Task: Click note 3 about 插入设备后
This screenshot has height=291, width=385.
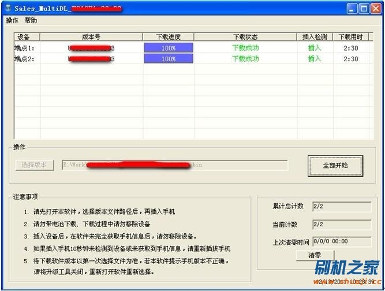Action: [110, 236]
